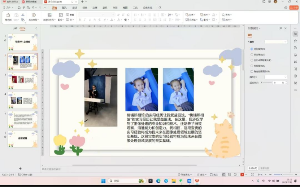Switch to the Design ribbon tab

coord(74,7)
